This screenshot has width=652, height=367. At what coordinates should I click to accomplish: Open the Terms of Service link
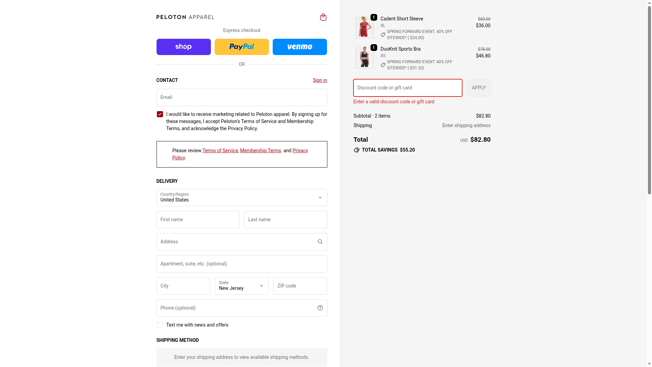point(220,151)
